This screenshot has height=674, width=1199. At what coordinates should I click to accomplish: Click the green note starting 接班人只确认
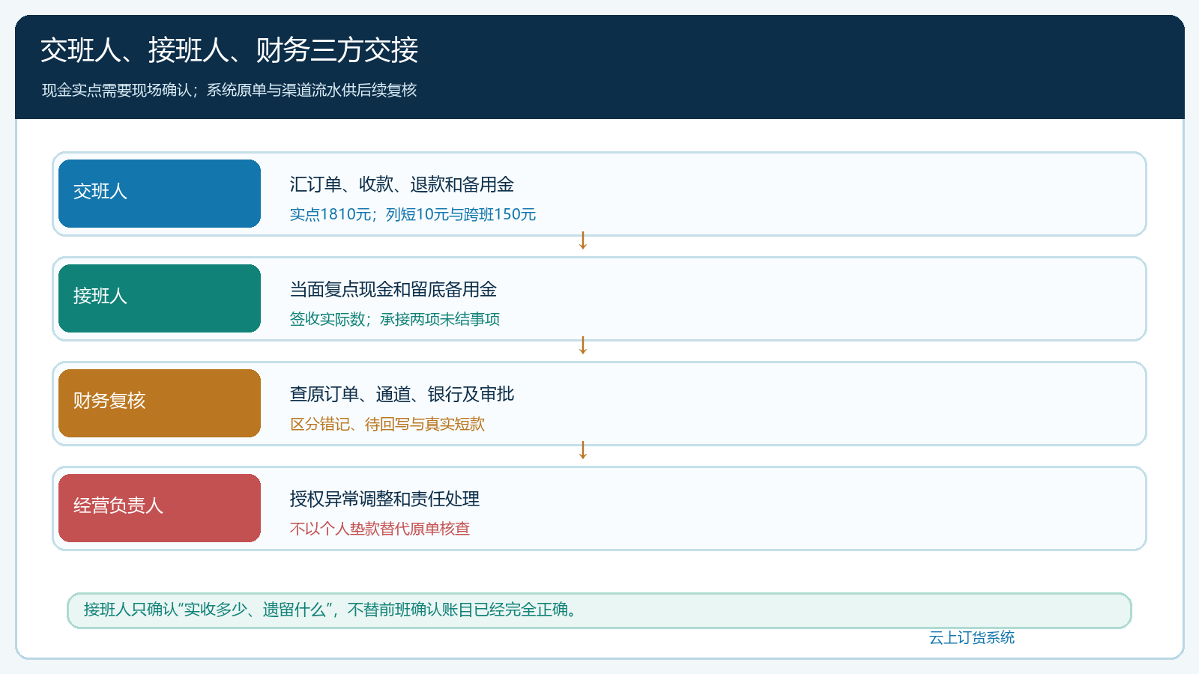599,610
